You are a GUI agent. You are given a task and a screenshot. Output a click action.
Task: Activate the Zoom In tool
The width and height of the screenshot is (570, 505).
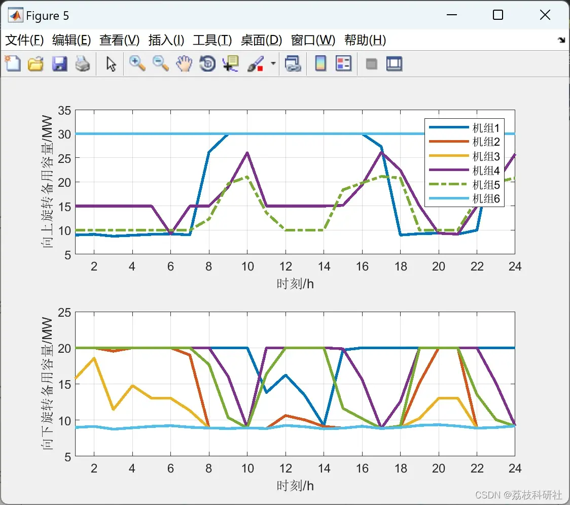point(137,63)
